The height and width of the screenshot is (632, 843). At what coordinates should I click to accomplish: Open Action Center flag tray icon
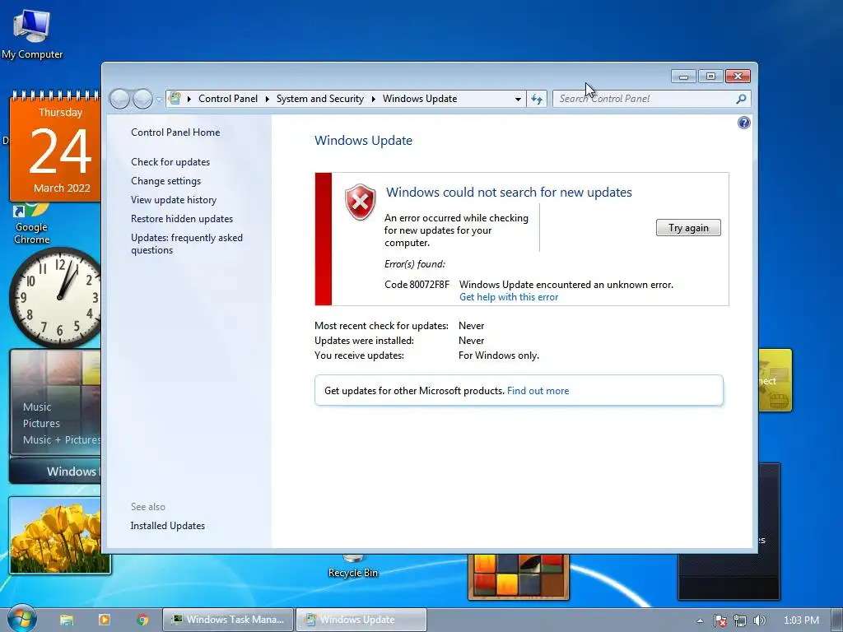click(720, 620)
